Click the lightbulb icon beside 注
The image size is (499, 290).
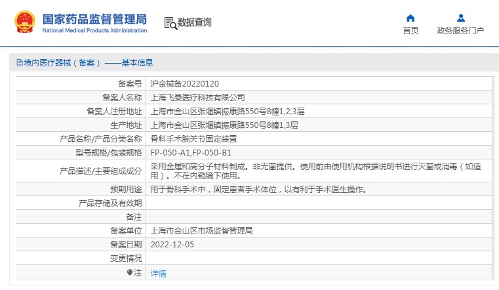130,272
